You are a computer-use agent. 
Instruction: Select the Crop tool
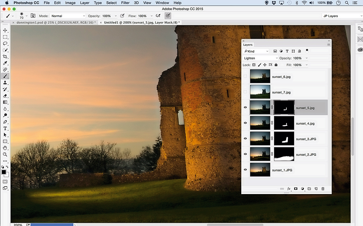coord(5,56)
